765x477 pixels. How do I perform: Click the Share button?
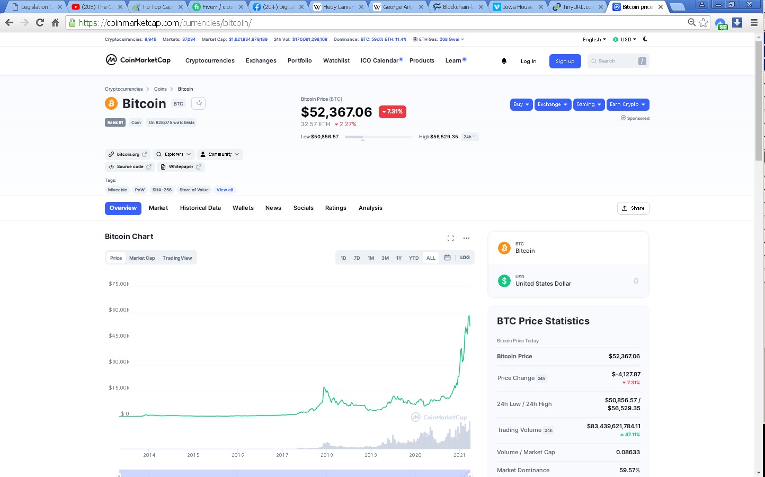pos(633,208)
